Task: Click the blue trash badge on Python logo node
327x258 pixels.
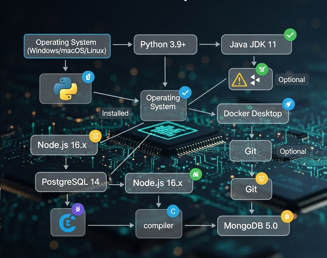Action: coord(88,77)
